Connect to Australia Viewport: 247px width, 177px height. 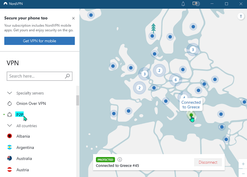(24, 158)
